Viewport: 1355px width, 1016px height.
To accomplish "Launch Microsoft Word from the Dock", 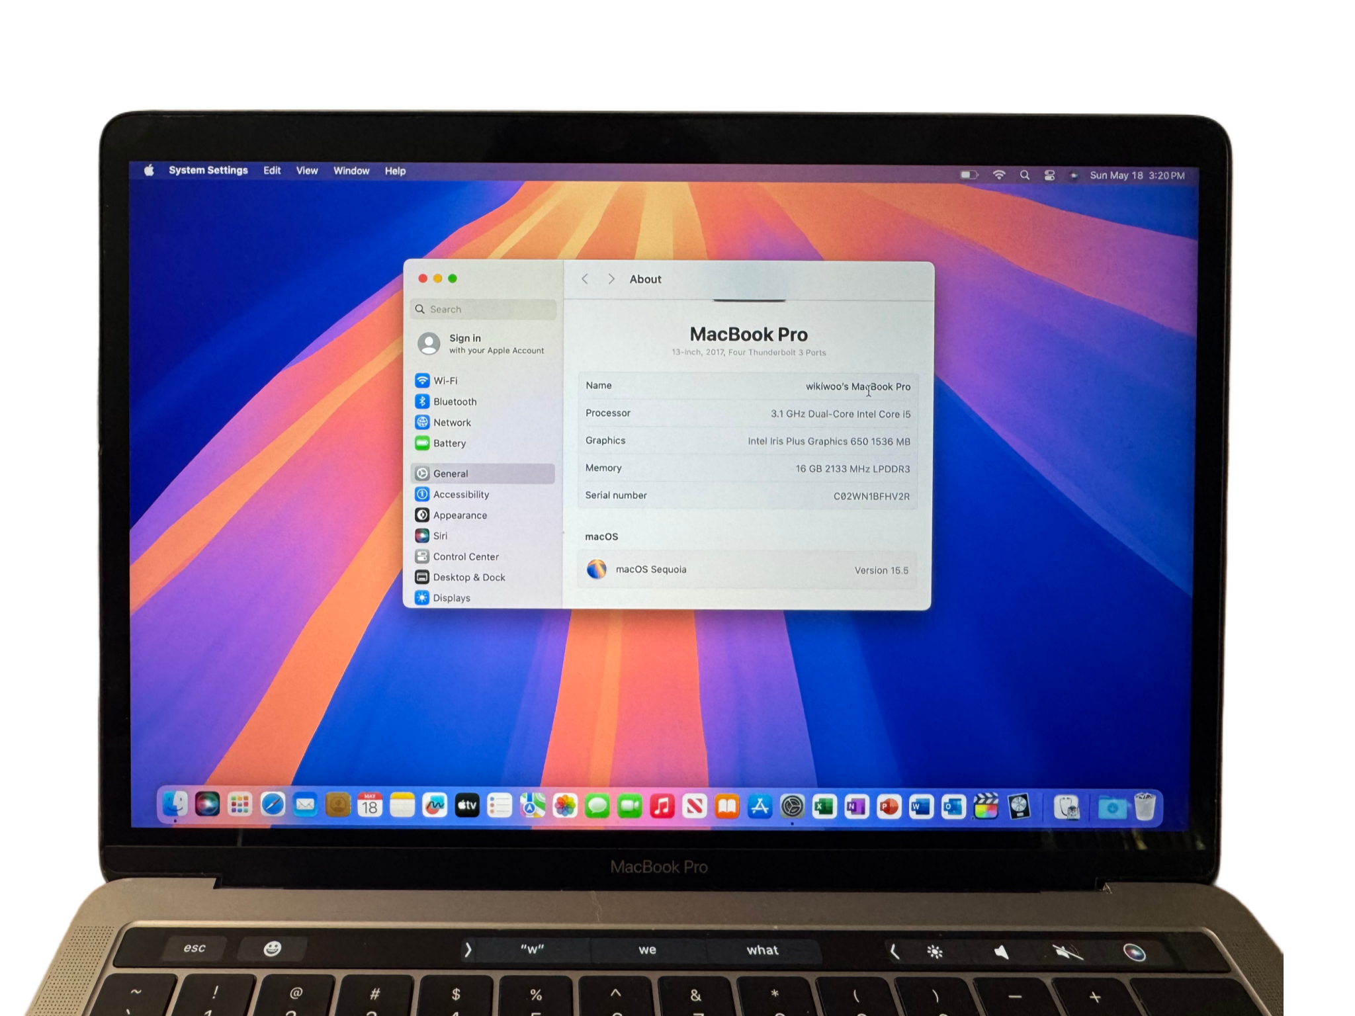I will (x=922, y=806).
